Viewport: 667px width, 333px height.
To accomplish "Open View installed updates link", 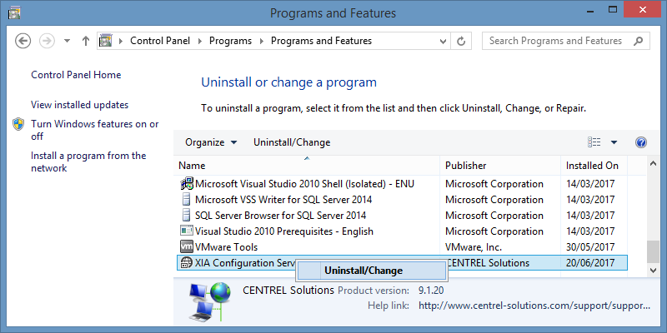I will [79, 105].
